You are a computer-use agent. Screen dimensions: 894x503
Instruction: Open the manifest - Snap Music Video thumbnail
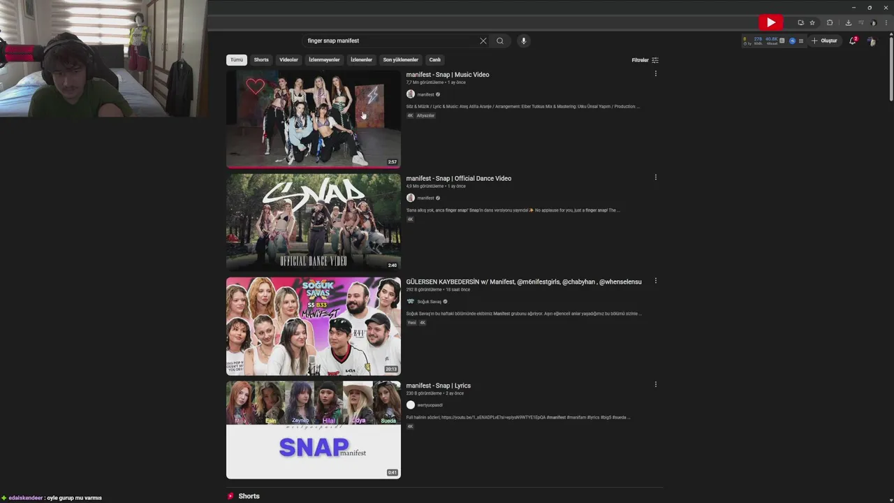[314, 119]
